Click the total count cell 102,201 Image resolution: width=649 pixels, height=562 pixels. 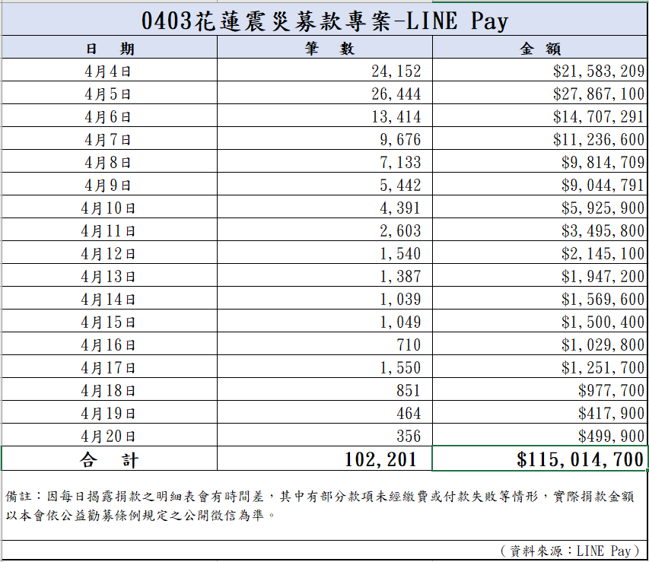tap(325, 458)
